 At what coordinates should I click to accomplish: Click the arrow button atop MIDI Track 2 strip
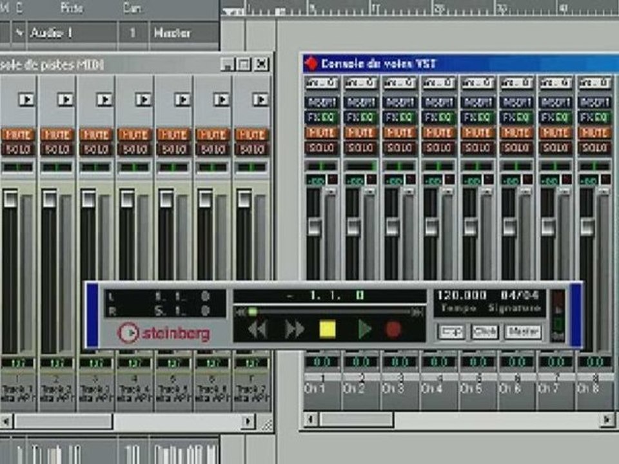66,99
